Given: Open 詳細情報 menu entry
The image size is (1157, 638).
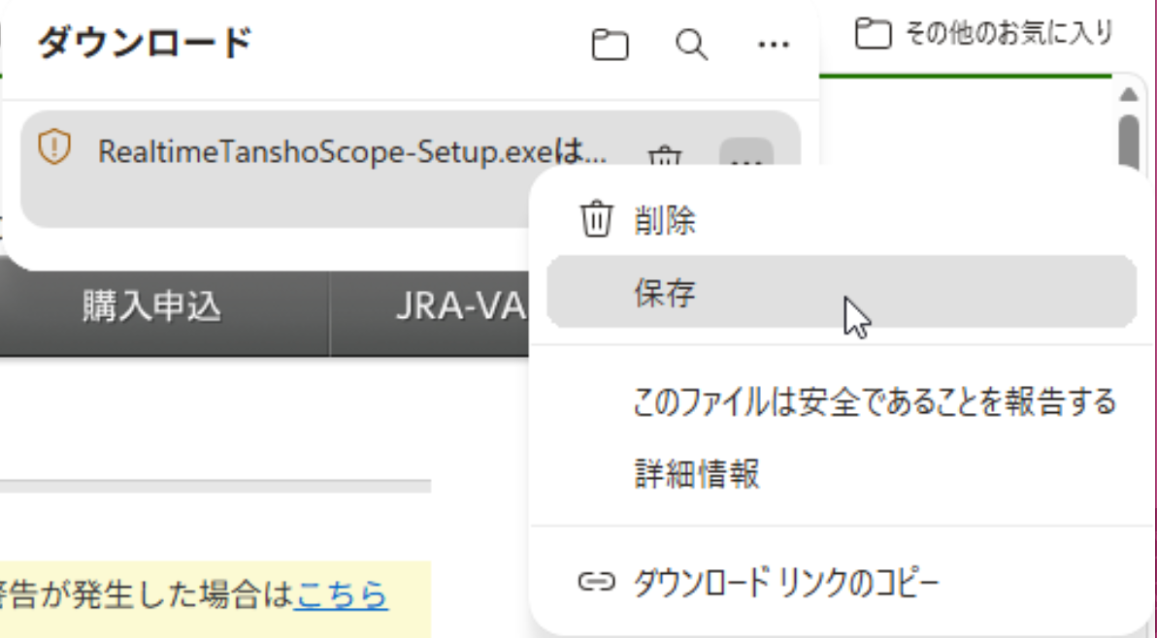Looking at the screenshot, I should tap(842, 473).
